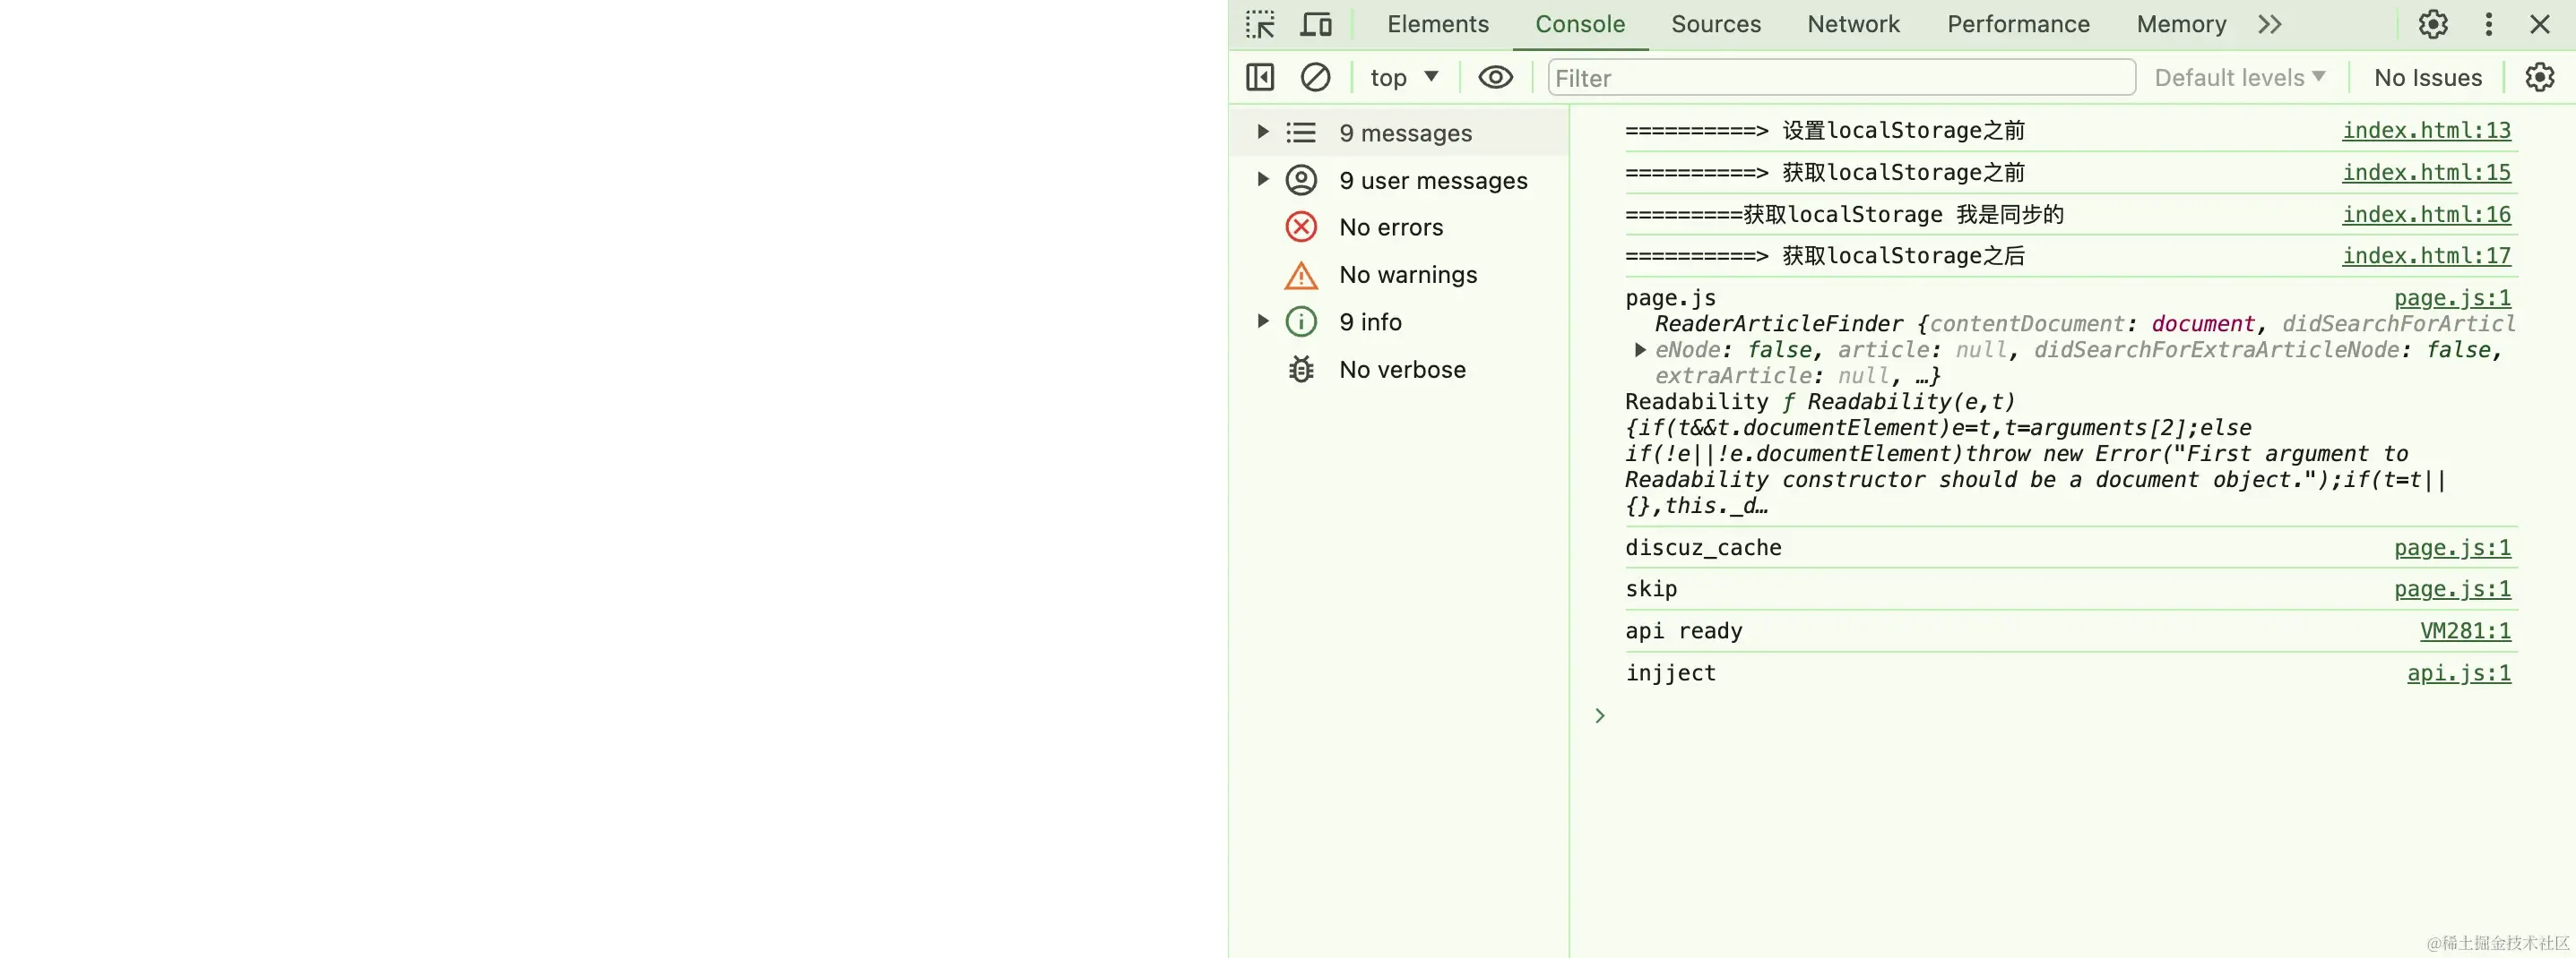2576x958 pixels.
Task: Select the No warnings sidebar row
Action: coord(1399,275)
